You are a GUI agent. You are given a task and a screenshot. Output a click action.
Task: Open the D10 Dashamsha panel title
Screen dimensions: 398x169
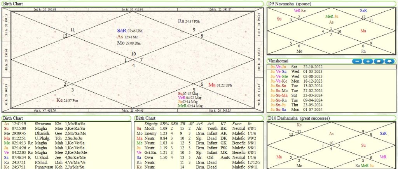pyautogui.click(x=298, y=118)
